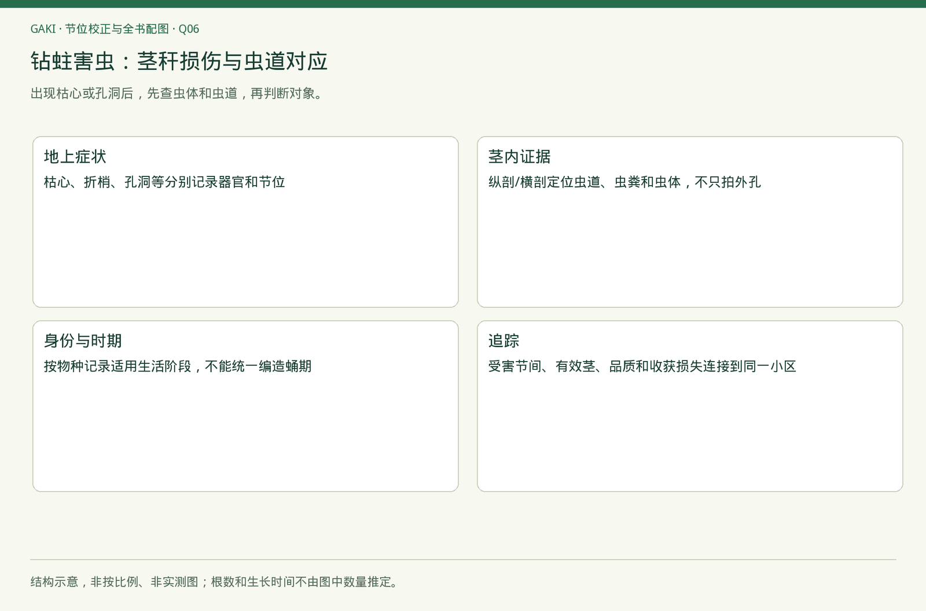Image resolution: width=926 pixels, height=611 pixels.
Task: Click the card heading '地上症状'
Action: click(x=75, y=157)
